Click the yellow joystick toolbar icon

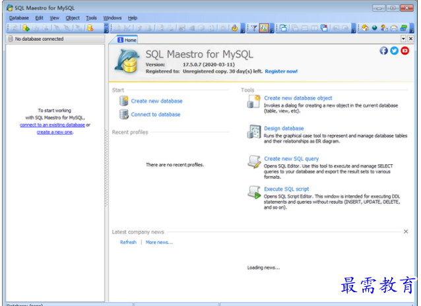tap(234, 28)
